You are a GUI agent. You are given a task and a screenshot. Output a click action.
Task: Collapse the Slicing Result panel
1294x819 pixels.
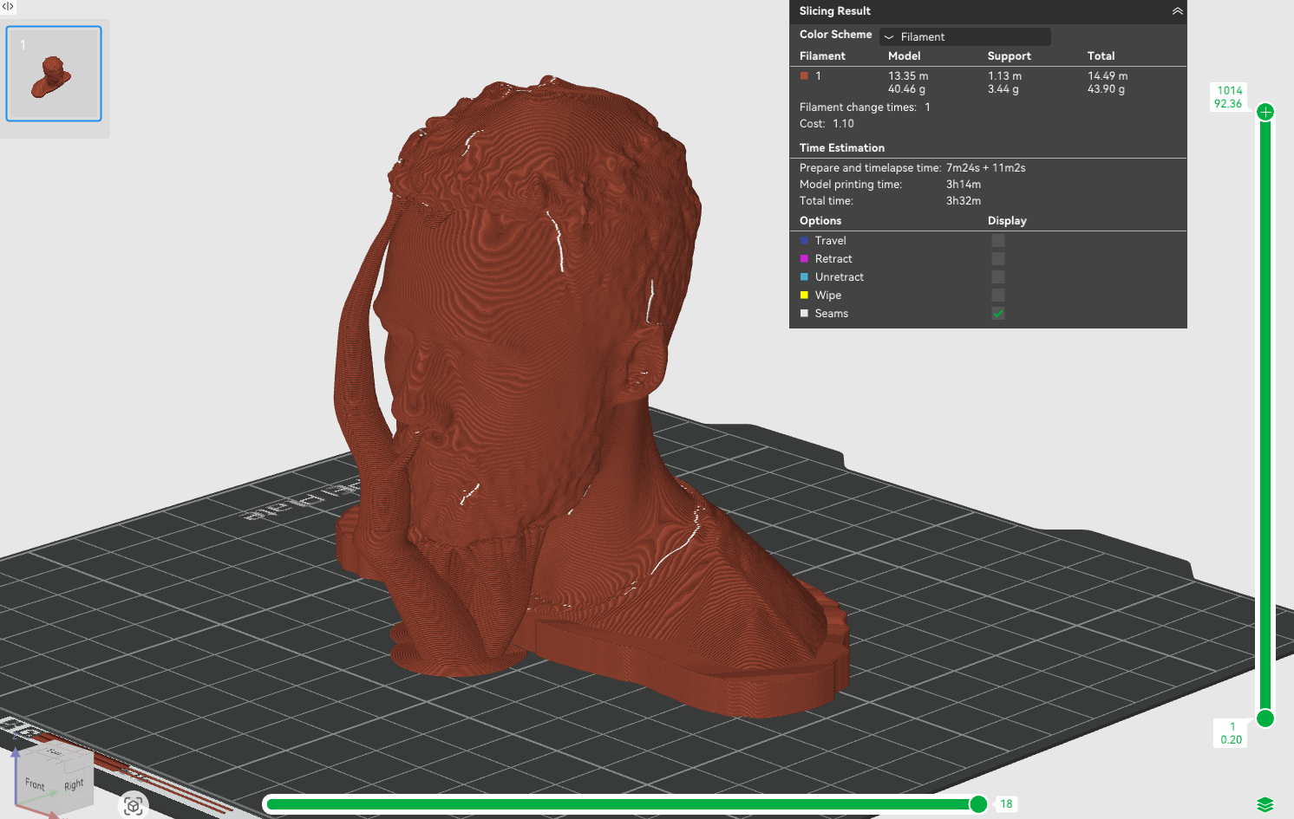1177,11
